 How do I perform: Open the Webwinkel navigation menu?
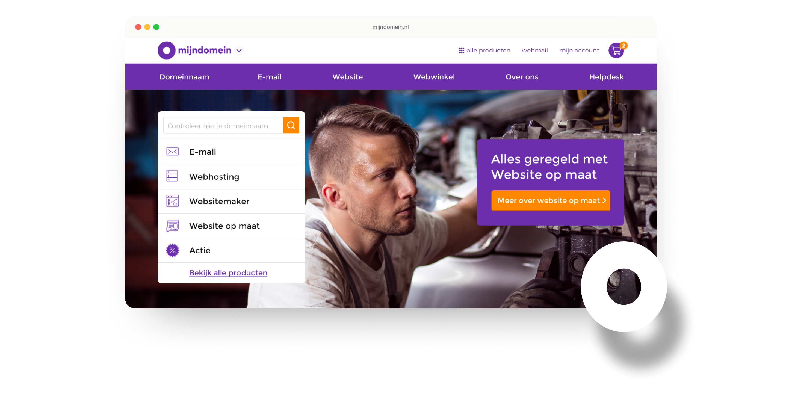tap(434, 77)
